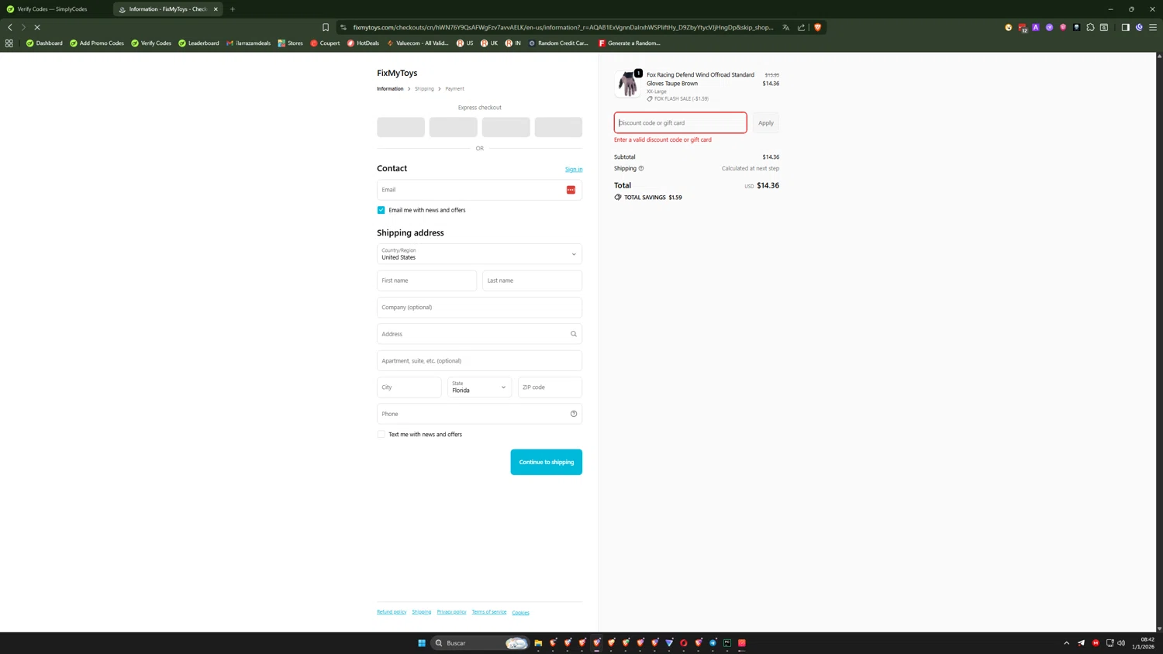Click the Company (optional) field

[x=479, y=308]
